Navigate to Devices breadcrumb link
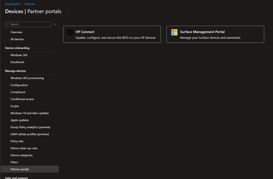Screen dimensions: 273x179 click(x=30, y=4)
